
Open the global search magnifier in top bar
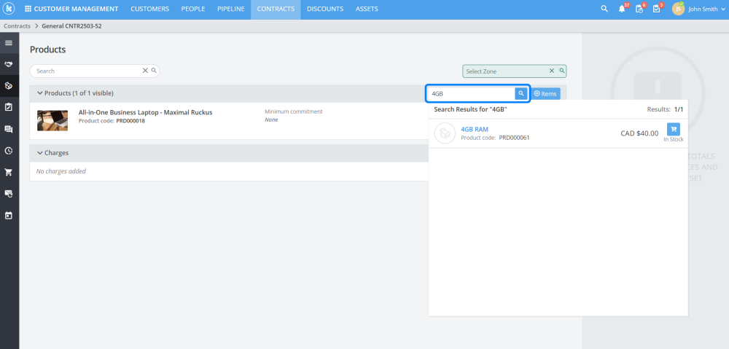604,9
